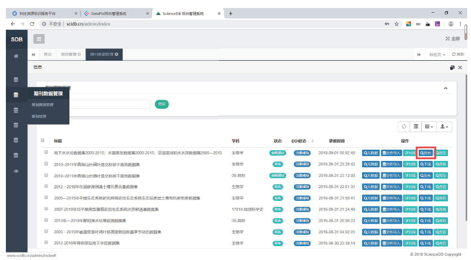Check the 2007-2018年北平原 row checkbox

tap(46, 209)
